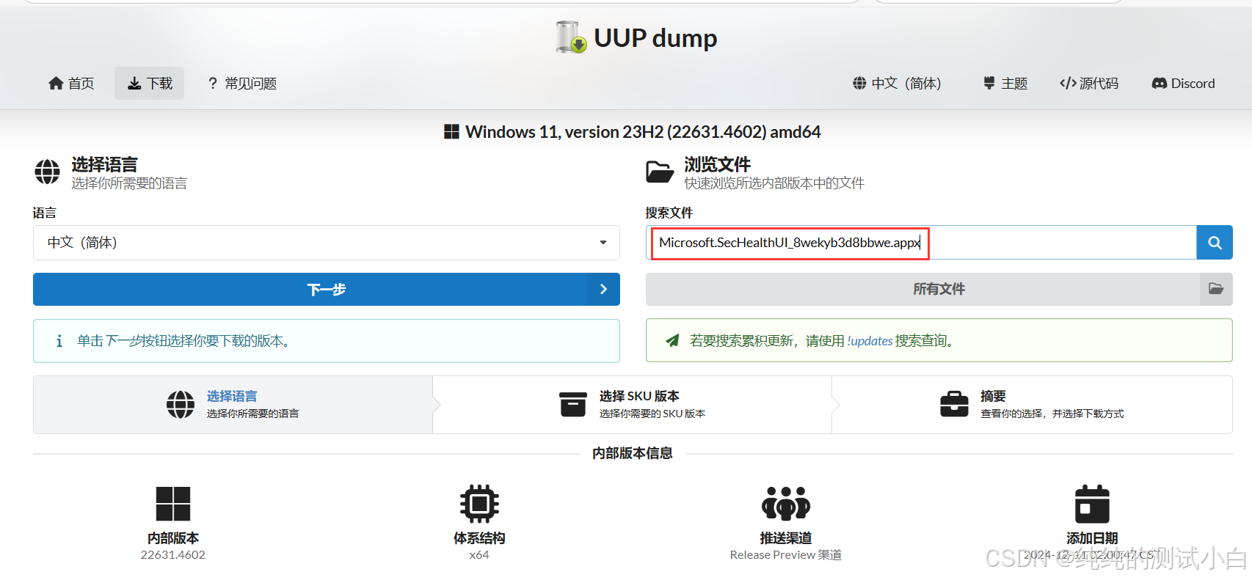Click the 22631.4602 build number text
1252x580 pixels.
[x=173, y=555]
